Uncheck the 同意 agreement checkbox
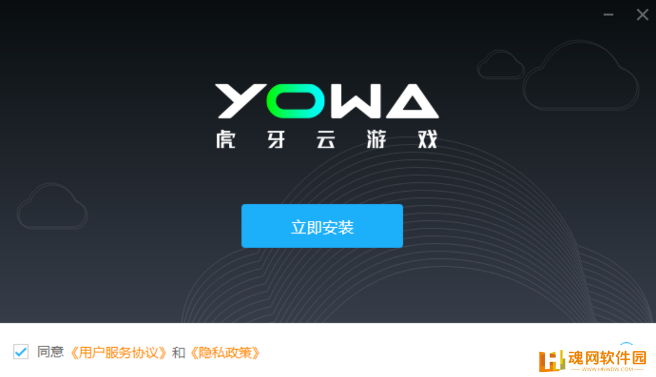This screenshot has width=656, height=377. coord(20,352)
